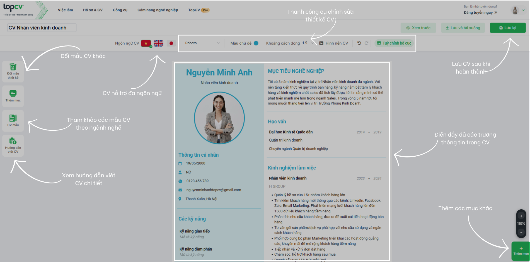Screen dimensions: 530x262
Task: Zoom out with the minus button
Action: coord(521,232)
